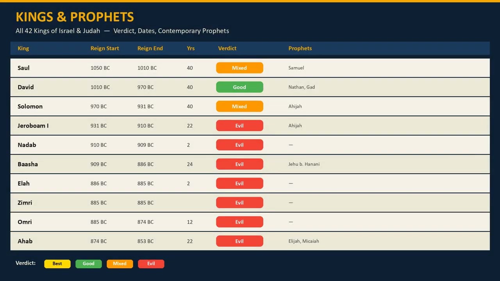Click the Yrs column header
Image resolution: width=500 pixels, height=281 pixels.
pos(191,48)
